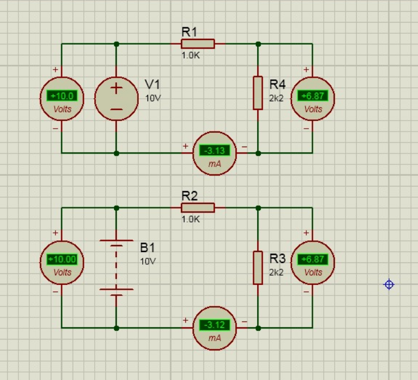Click the R4 label text
The width and height of the screenshot is (418, 380).
[278, 85]
